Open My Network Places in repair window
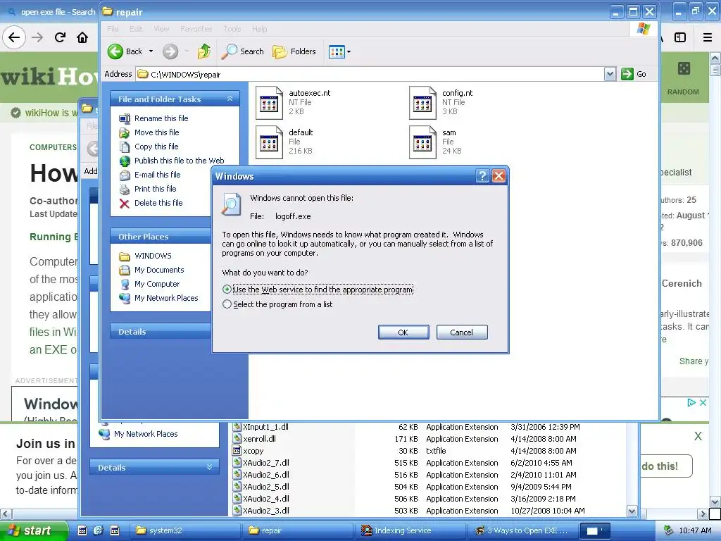 tap(166, 298)
